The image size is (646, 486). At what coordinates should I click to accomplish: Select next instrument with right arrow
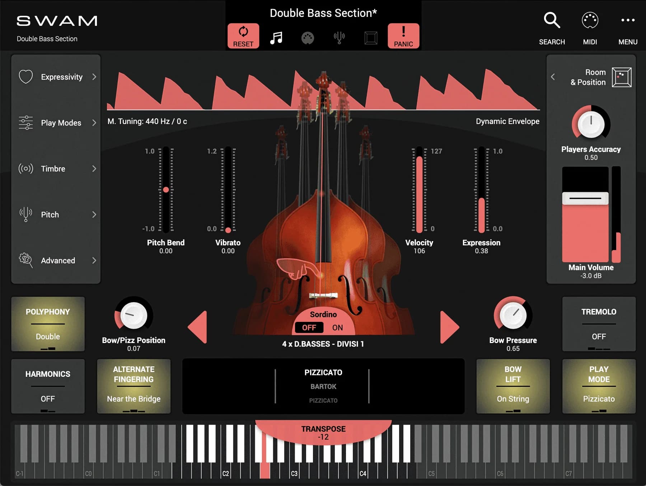(x=449, y=327)
